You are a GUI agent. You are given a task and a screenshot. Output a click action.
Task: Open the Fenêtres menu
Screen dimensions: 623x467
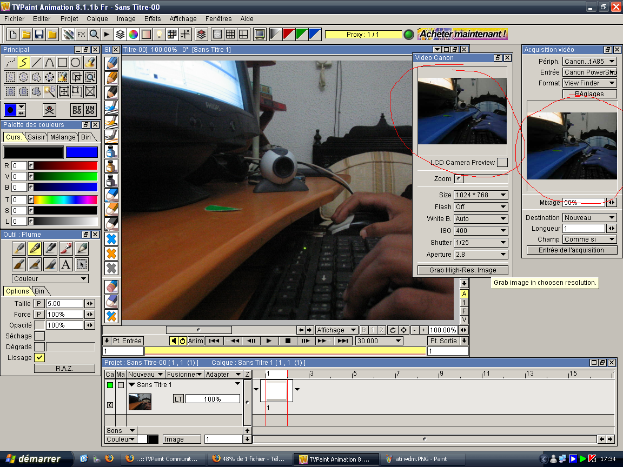point(218,19)
